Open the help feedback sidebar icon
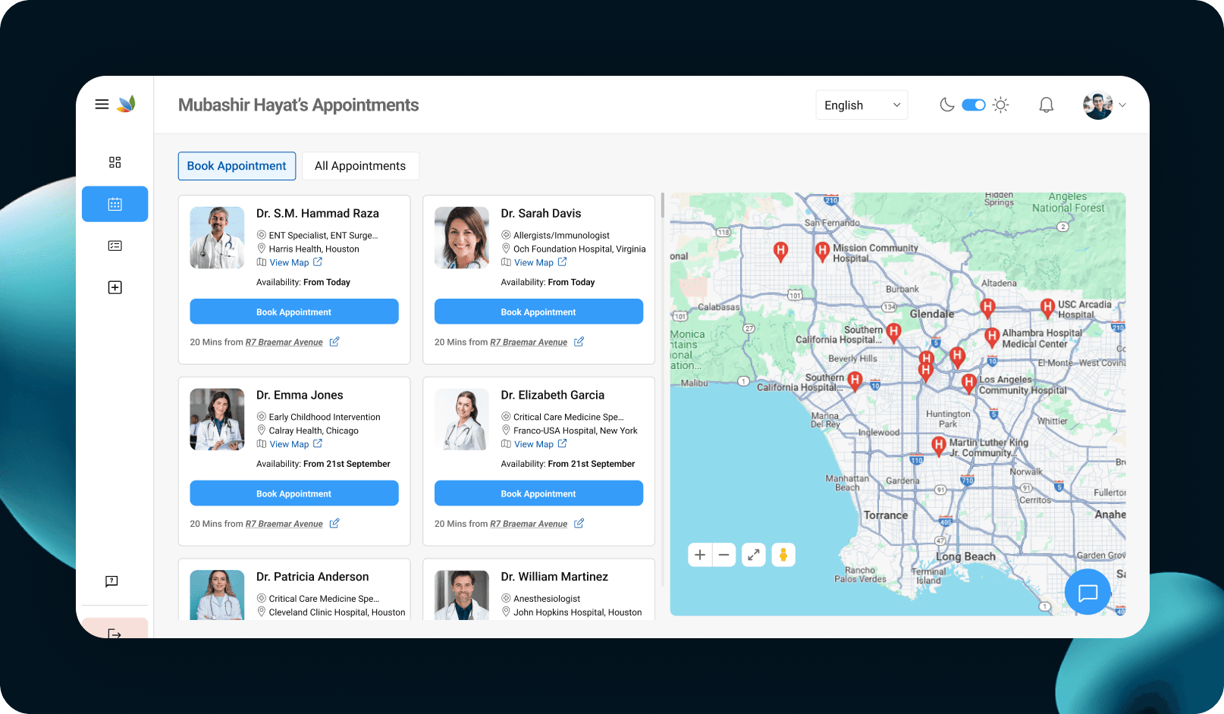Image resolution: width=1224 pixels, height=714 pixels. (111, 581)
